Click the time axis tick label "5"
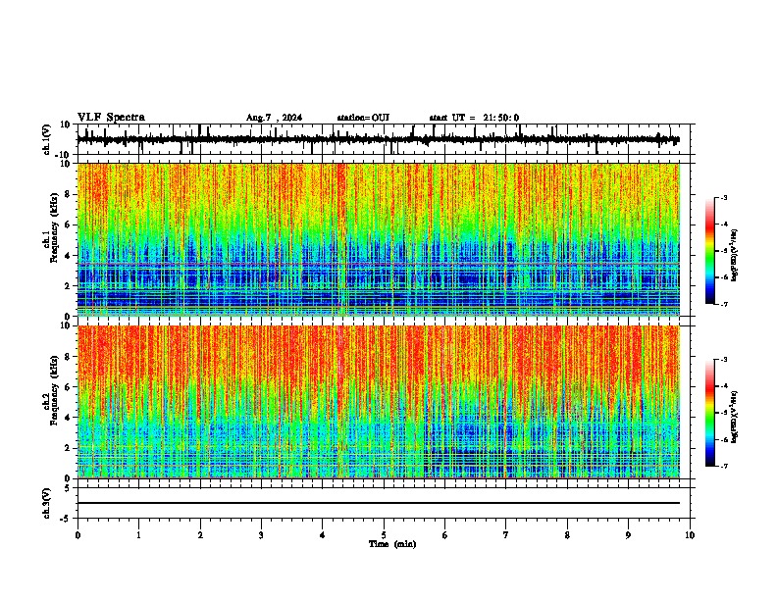 (384, 535)
